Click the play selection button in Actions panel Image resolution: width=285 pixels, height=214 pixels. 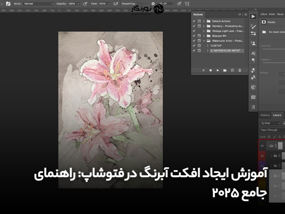tap(218, 71)
